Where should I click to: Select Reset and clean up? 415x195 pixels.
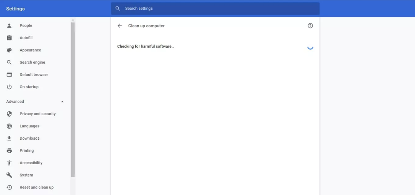tap(37, 187)
